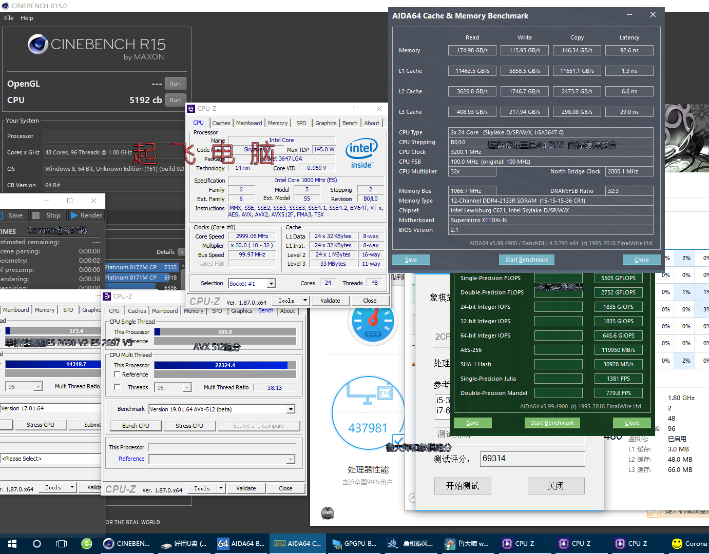Click Validate in the front CPU-Z processor window
709x554 pixels.
click(330, 301)
